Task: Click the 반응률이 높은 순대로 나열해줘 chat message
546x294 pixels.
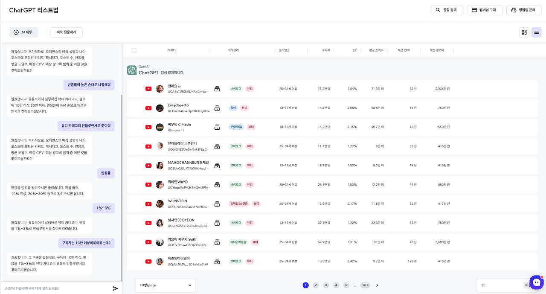Action: [89, 84]
